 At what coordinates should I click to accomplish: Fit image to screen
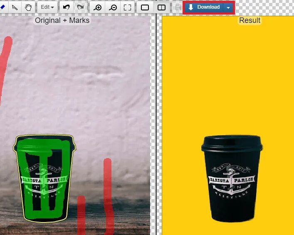[x=127, y=7]
